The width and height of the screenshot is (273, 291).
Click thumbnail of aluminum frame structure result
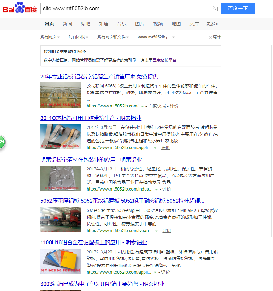click(61, 95)
